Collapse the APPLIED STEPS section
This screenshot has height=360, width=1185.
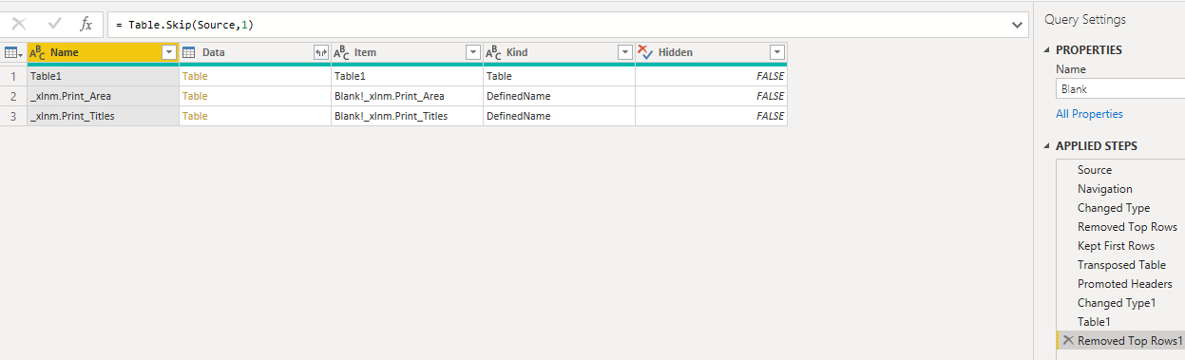(x=1047, y=146)
